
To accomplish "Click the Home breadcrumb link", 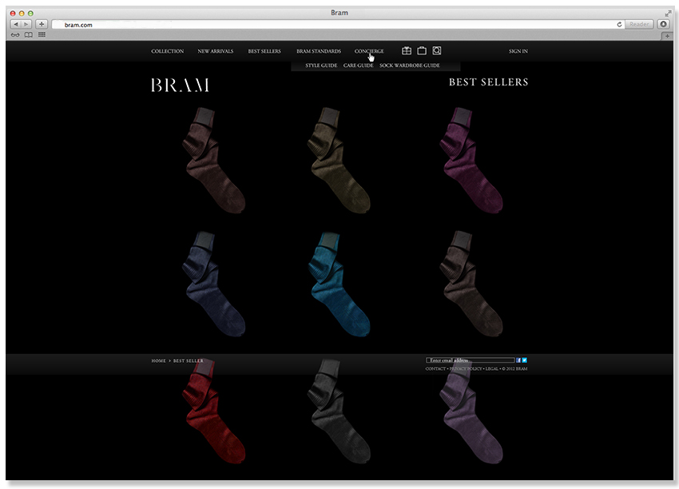I will (x=158, y=361).
